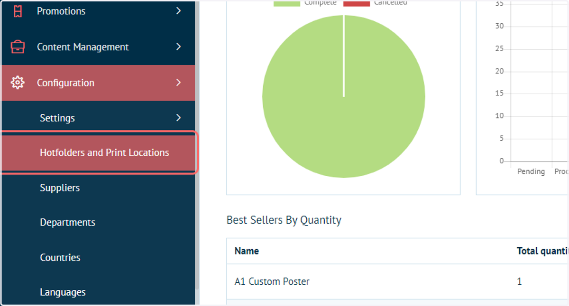Screen dimensions: 569x306
Task: Click the Best Sellers By Quantity heading
Action: click(284, 220)
